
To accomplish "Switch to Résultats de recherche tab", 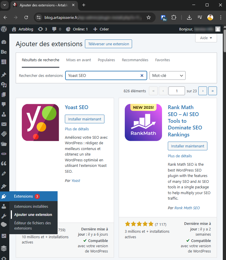I will point(40,60).
